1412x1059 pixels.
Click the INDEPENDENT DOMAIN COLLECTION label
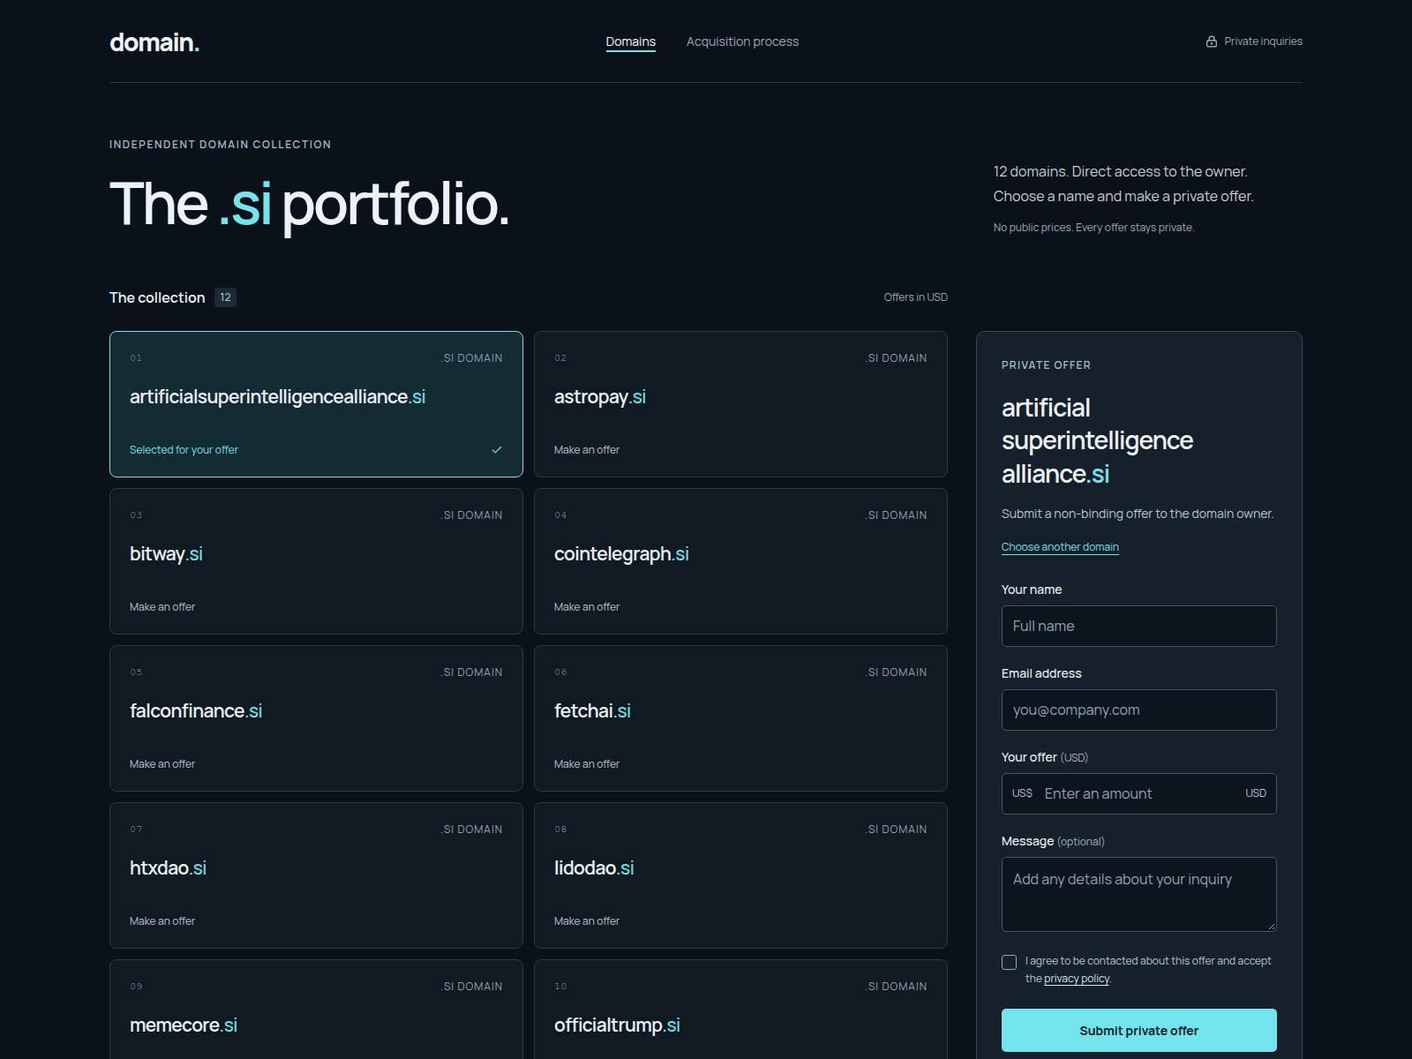220,145
